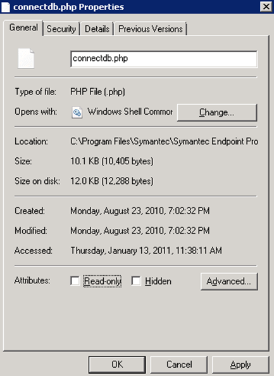Click Change... to pick another program
Image resolution: width=274 pixels, height=376 pixels.
[x=217, y=112]
